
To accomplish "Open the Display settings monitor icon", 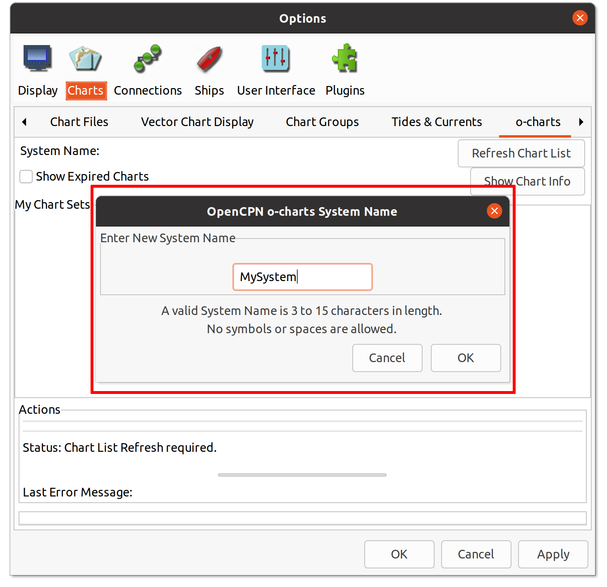I will [x=38, y=58].
